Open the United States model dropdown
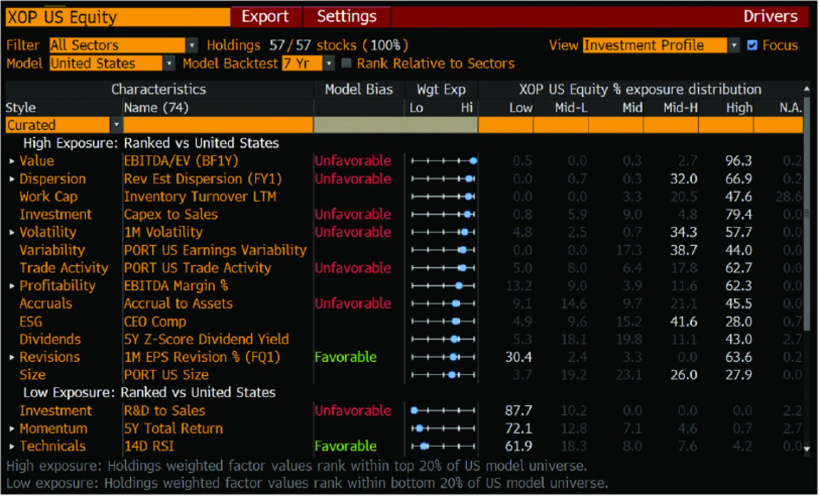 [170, 64]
